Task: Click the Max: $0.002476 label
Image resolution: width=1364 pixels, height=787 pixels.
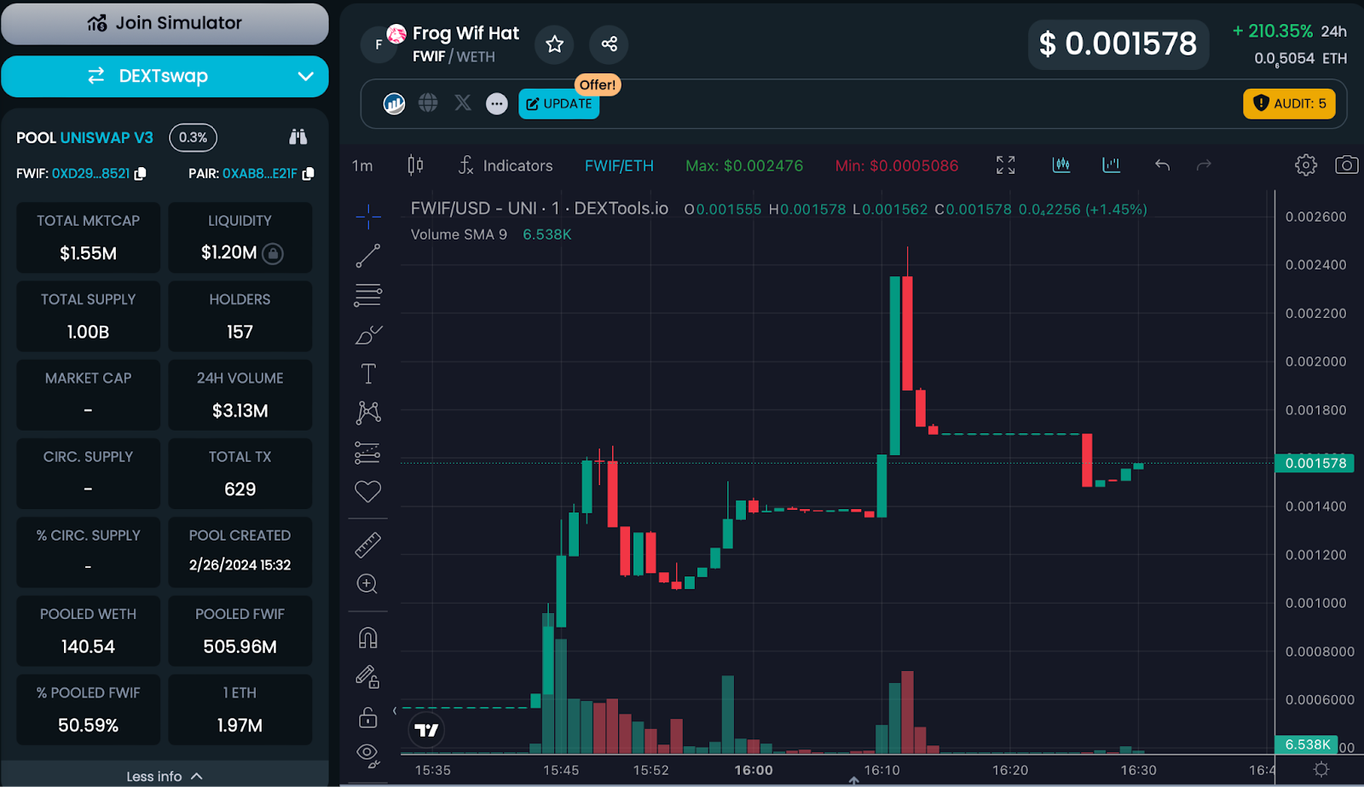Action: [744, 165]
